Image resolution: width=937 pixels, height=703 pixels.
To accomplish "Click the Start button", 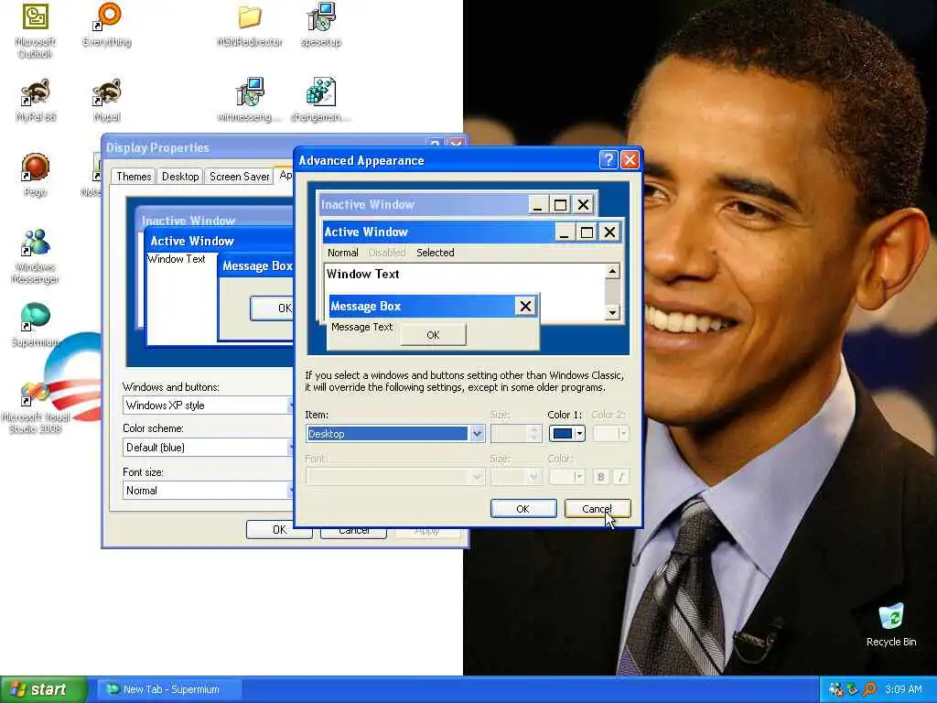I will coord(43,689).
